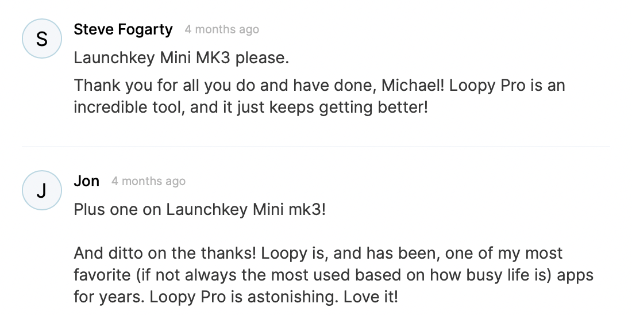Click the timestamp beside Jon's name
632x315 pixels.
(x=148, y=181)
